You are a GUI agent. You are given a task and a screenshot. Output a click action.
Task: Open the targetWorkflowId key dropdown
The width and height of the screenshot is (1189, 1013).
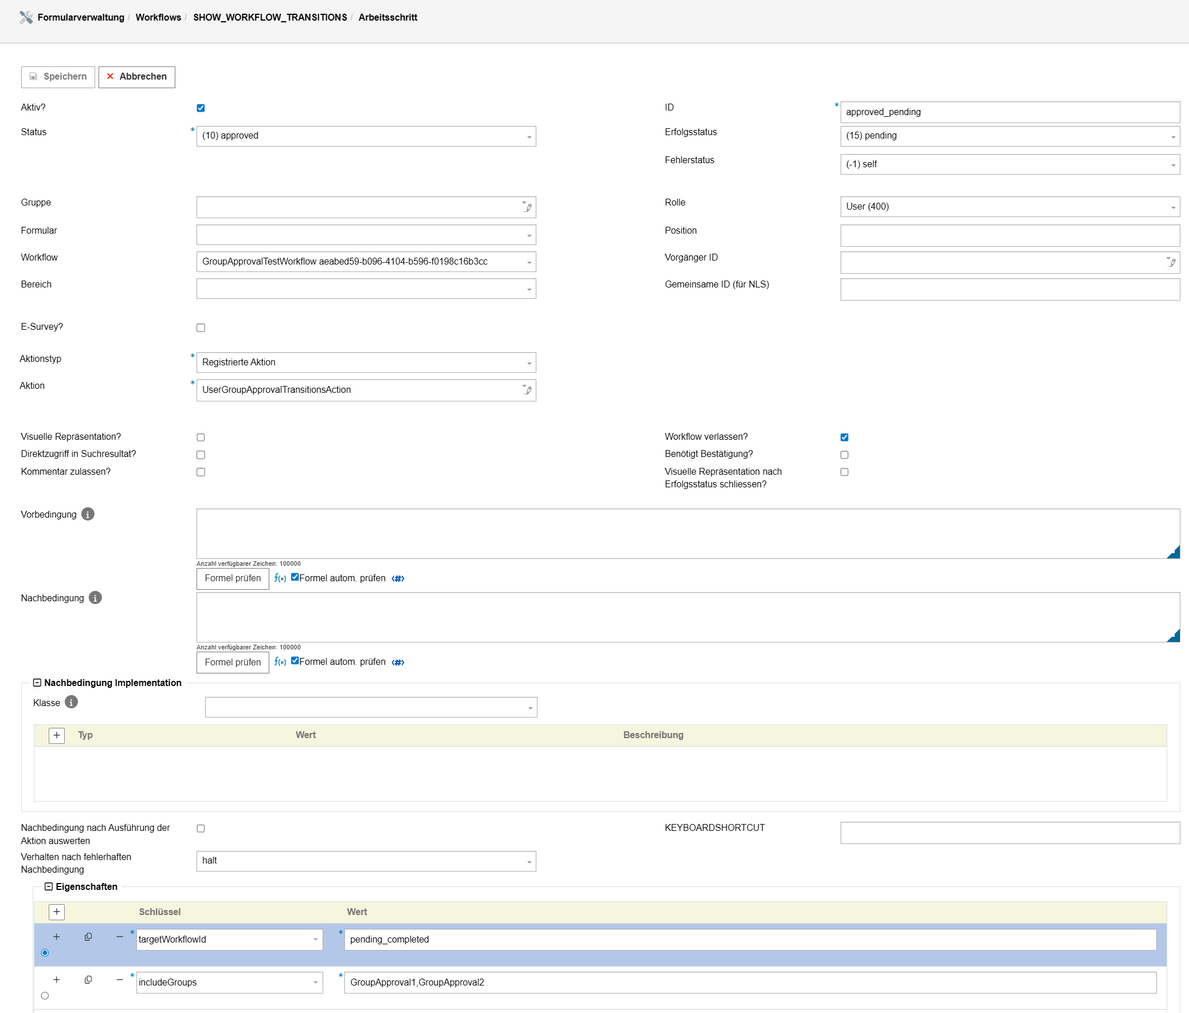(230, 940)
